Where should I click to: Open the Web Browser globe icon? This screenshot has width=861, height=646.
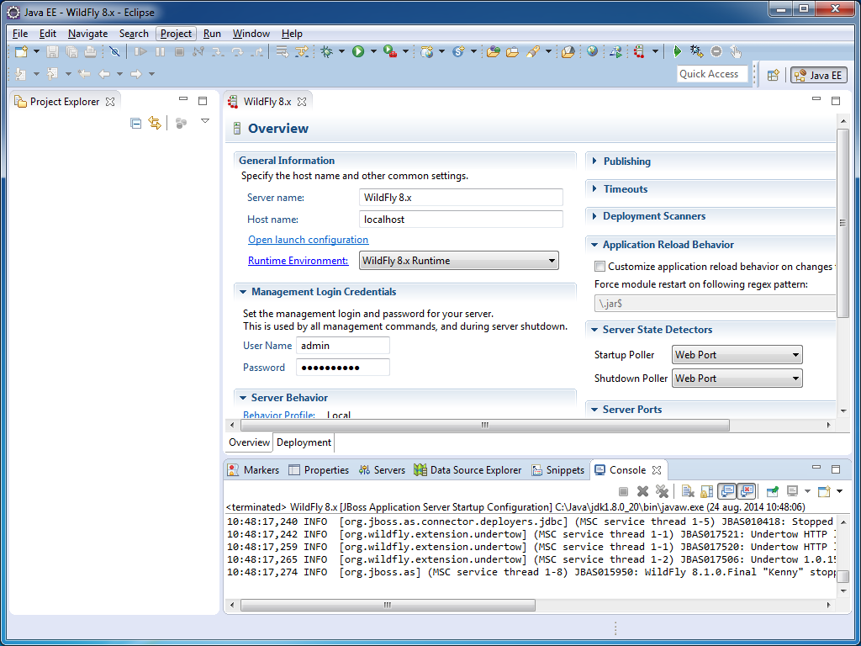pos(592,51)
